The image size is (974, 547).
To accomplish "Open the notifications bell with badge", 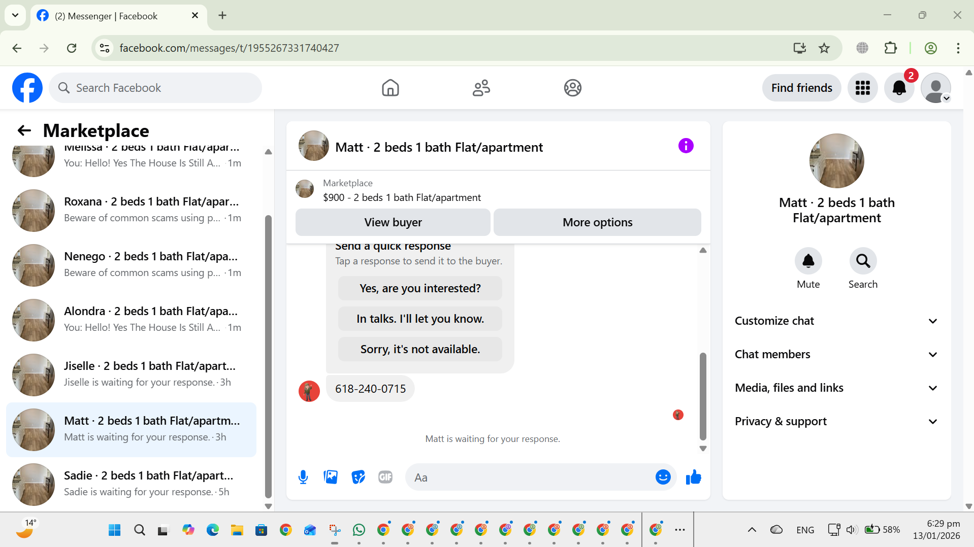I will (899, 88).
